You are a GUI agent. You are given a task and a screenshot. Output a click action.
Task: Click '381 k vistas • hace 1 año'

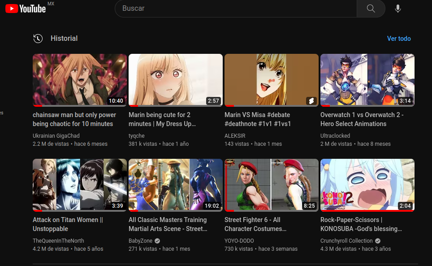159,144
